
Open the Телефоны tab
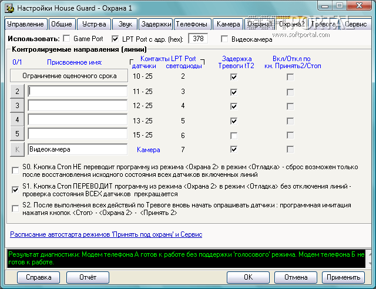tap(192, 24)
